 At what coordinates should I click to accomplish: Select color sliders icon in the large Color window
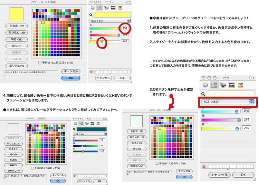[214, 85]
